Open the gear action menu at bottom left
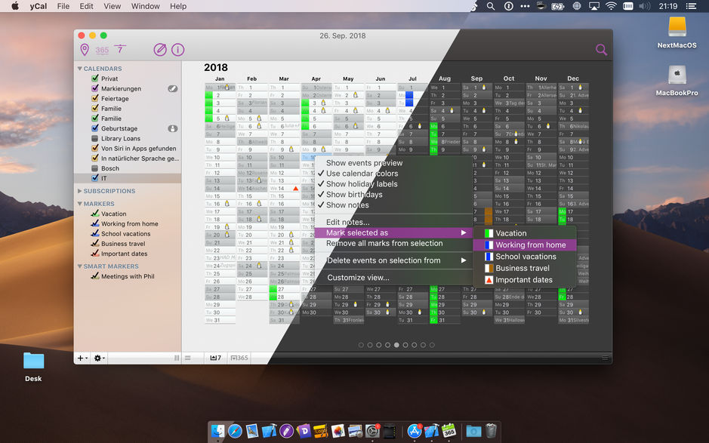The image size is (709, 443). coord(97,358)
